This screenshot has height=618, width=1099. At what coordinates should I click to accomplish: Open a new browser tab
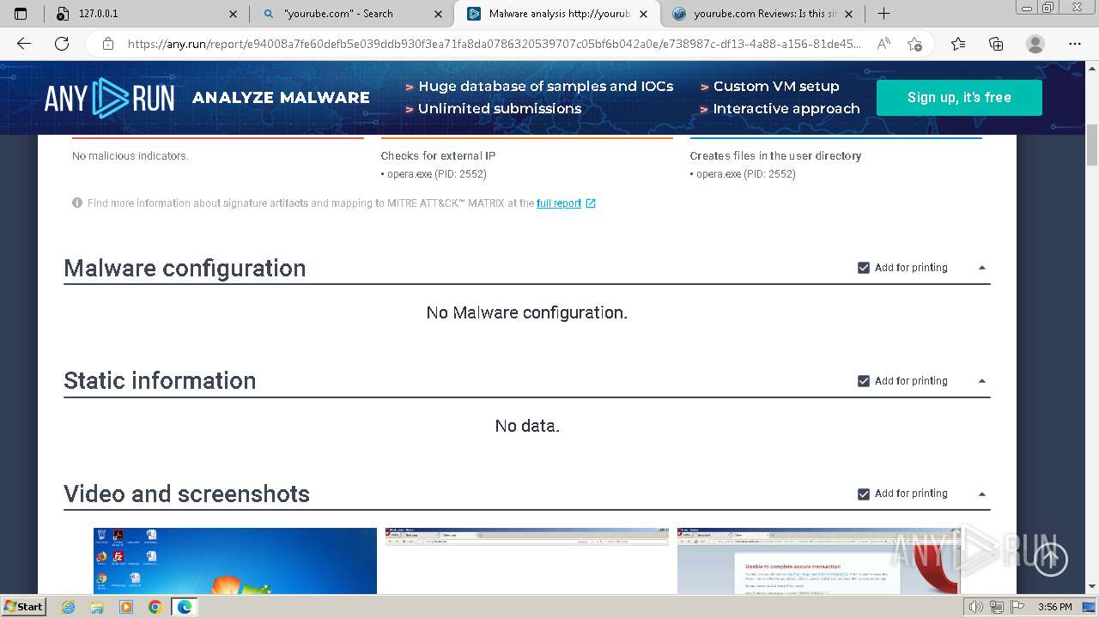884,14
